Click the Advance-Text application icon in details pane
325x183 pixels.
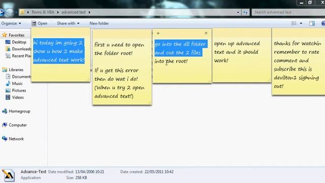click(x=8, y=175)
